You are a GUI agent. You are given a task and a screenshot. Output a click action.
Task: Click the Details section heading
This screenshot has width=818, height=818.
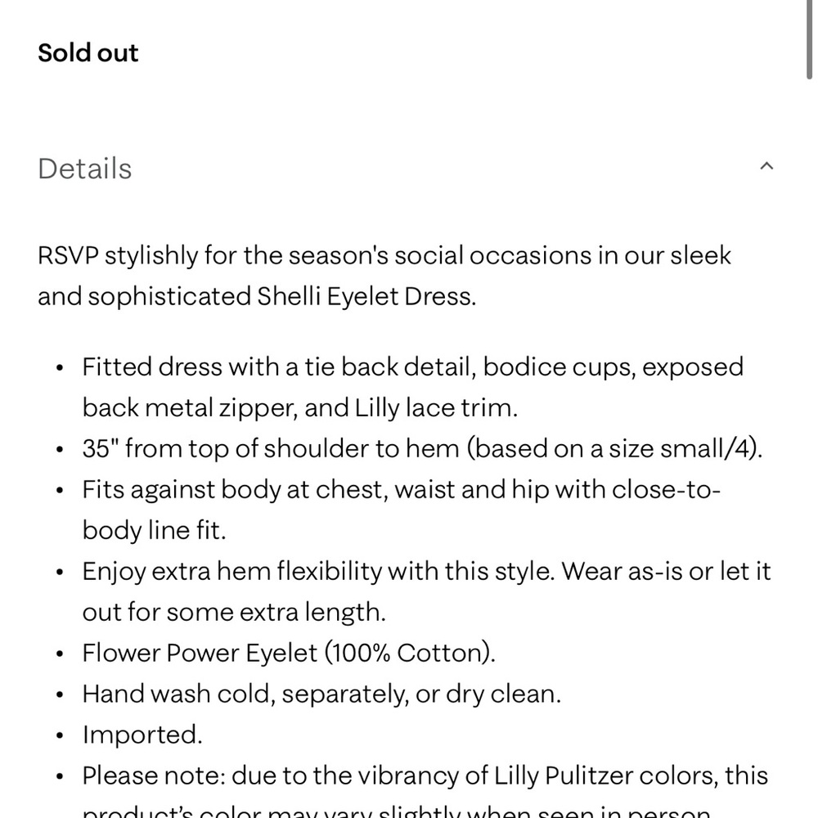point(84,169)
